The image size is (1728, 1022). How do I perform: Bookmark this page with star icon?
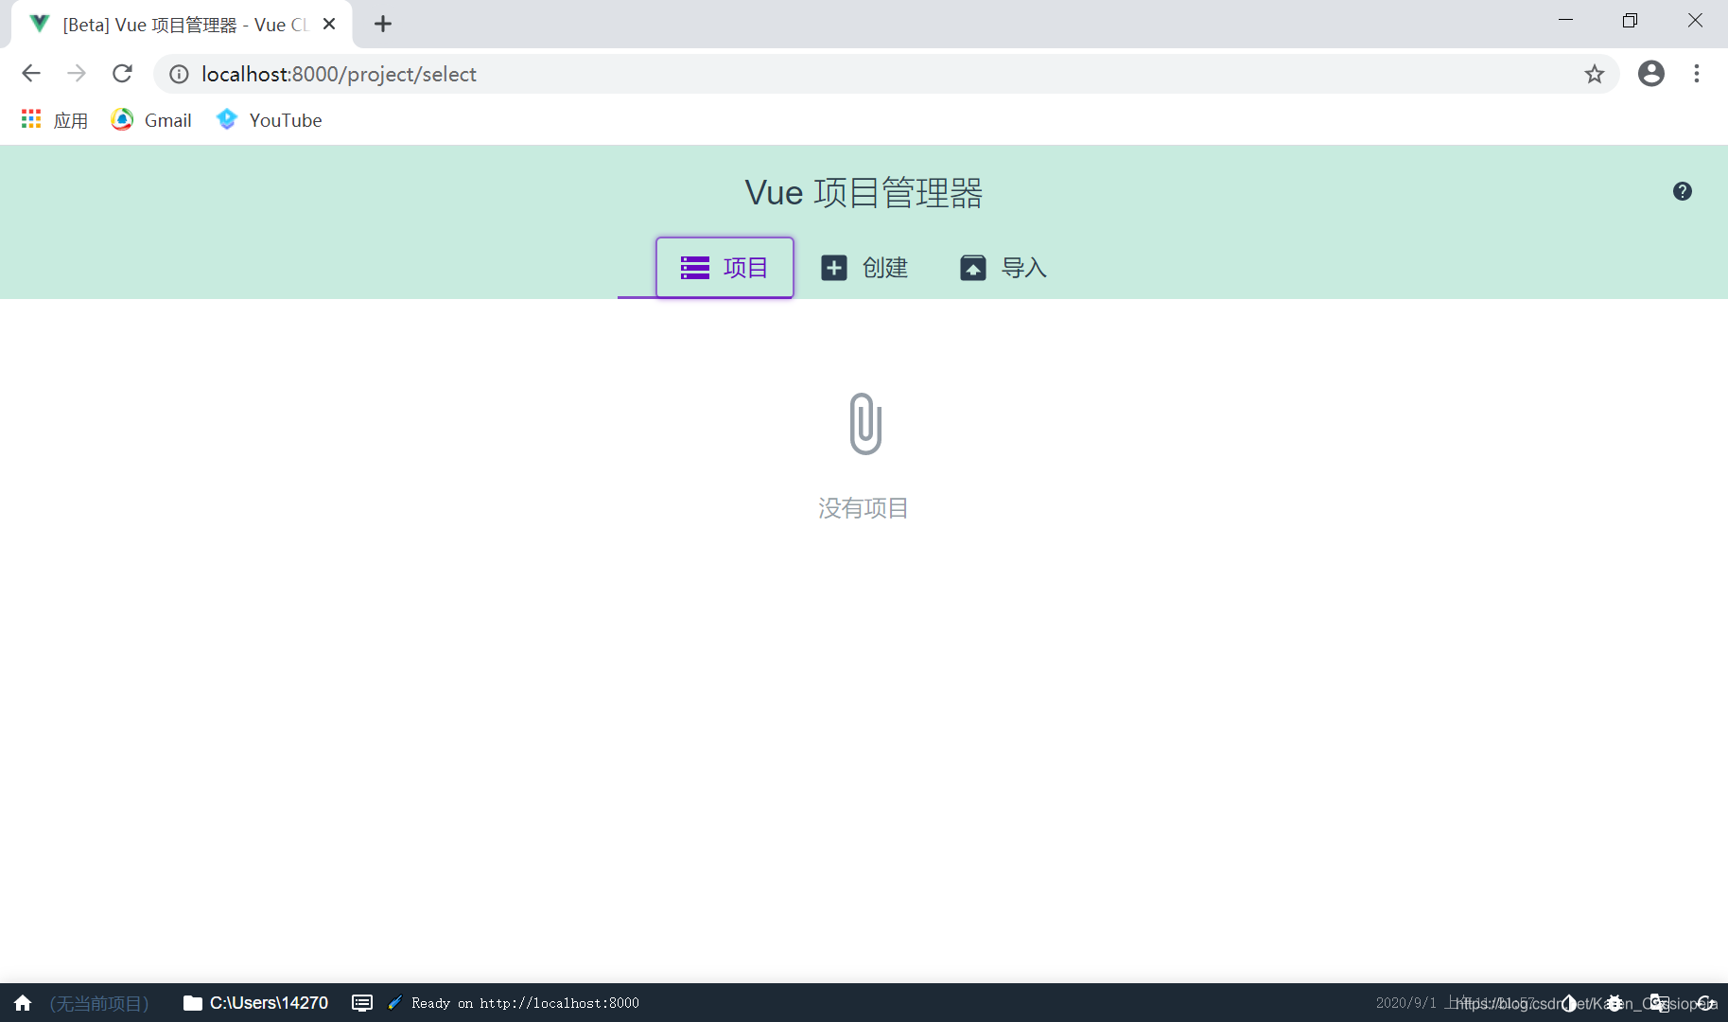[x=1595, y=74]
